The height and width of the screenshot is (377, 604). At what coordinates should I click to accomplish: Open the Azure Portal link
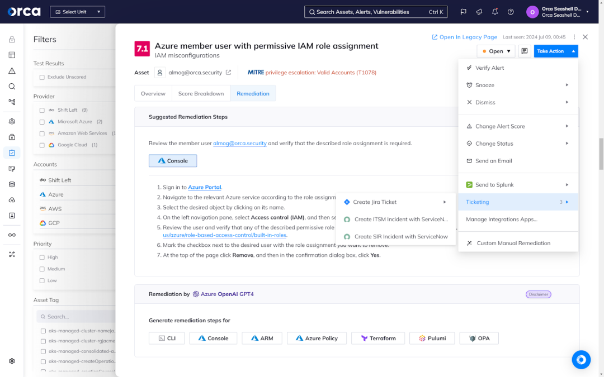pos(205,187)
